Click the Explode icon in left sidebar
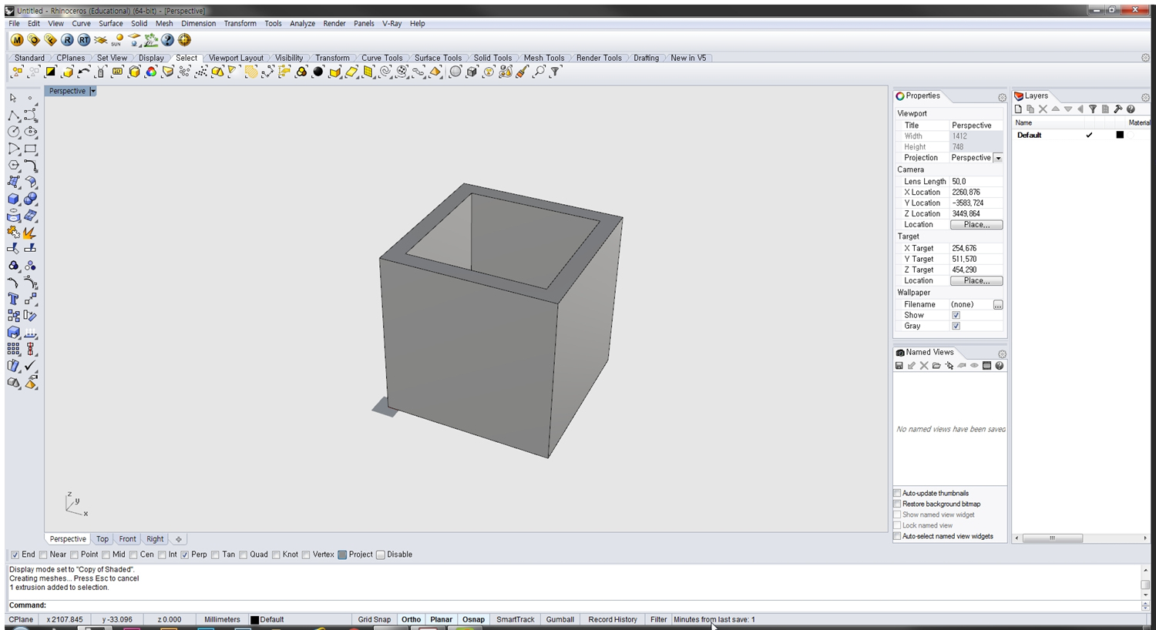The width and height of the screenshot is (1156, 630). click(x=31, y=232)
